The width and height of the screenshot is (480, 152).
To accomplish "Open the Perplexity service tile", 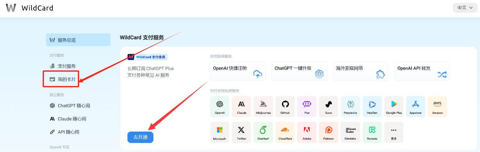I will 350,107.
